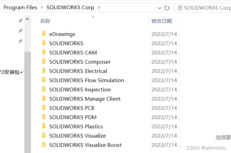Click the modified date of SOLIDWORKS Visualize Boost

pyautogui.click(x=165, y=145)
